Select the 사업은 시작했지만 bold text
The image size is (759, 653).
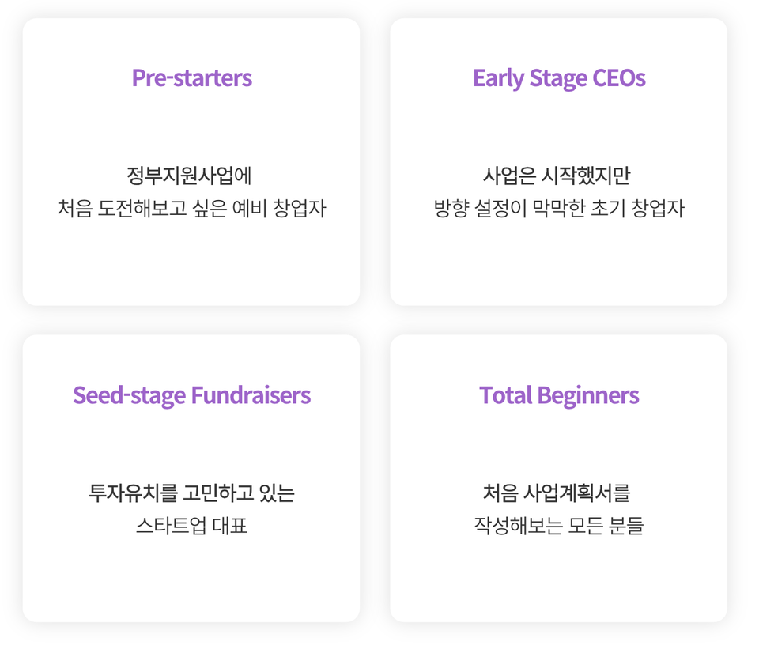click(557, 176)
